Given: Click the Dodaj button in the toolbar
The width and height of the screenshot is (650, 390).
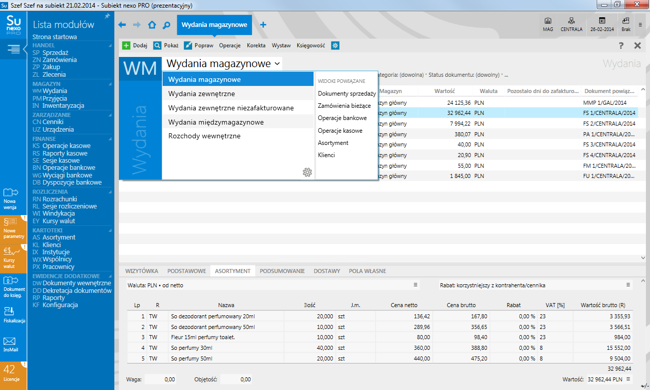Looking at the screenshot, I should pos(135,45).
